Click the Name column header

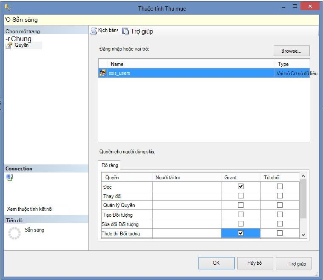tap(191, 64)
